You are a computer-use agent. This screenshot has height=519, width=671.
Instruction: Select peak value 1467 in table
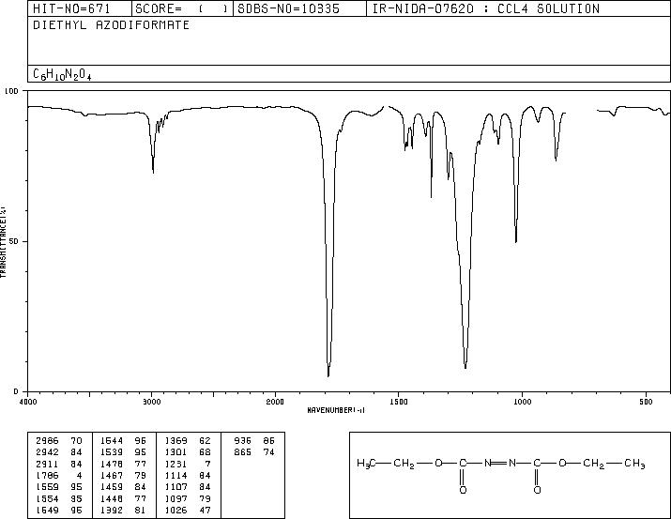112,475
